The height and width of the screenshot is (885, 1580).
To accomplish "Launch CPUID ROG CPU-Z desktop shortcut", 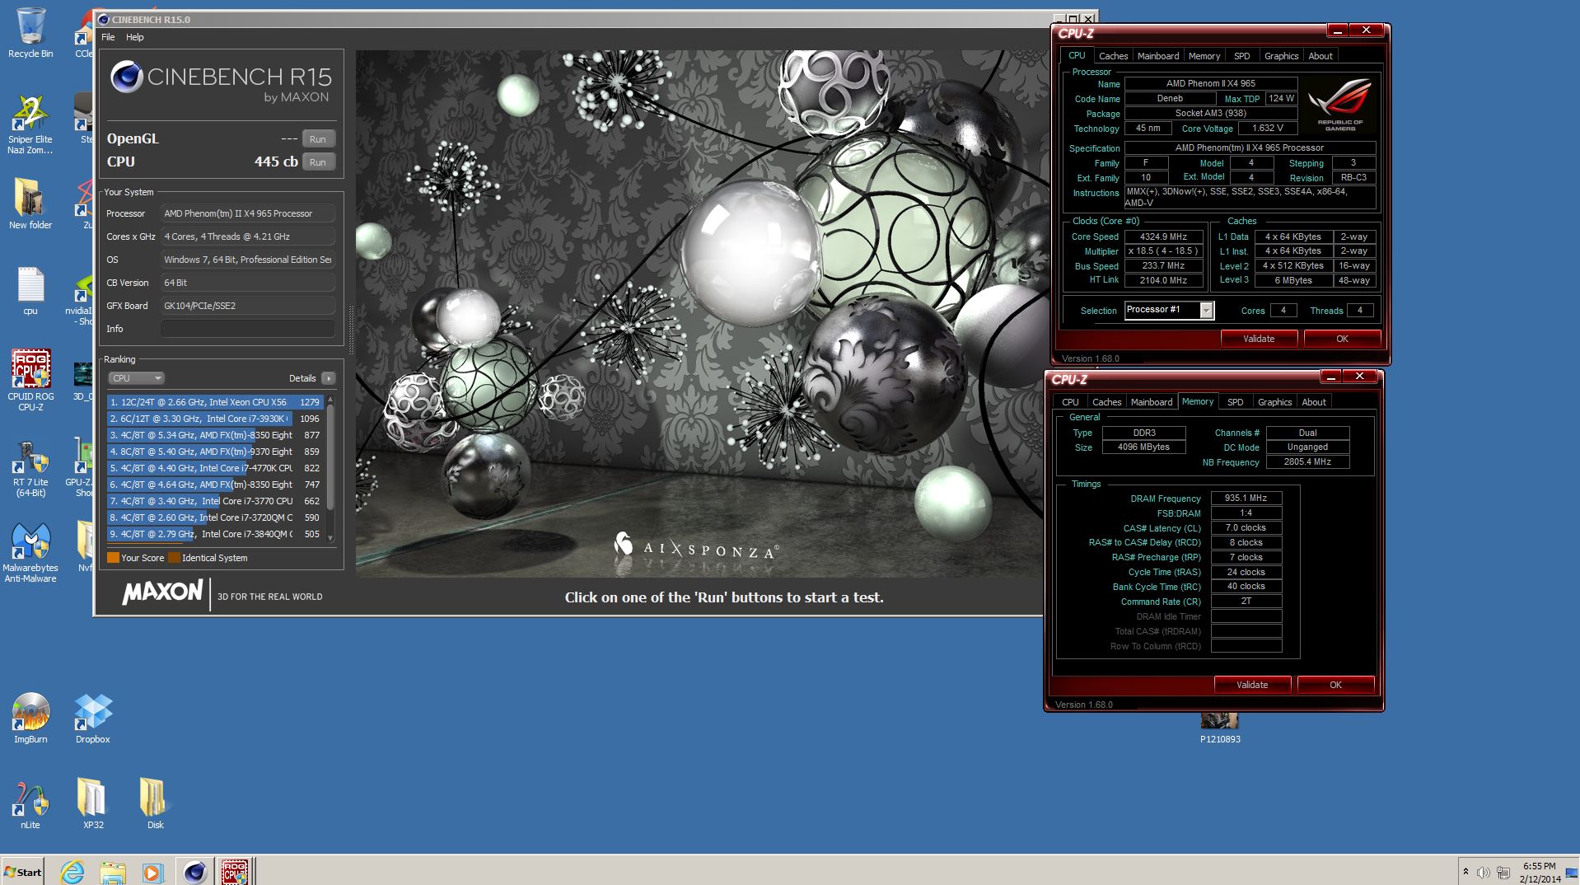I will (30, 380).
